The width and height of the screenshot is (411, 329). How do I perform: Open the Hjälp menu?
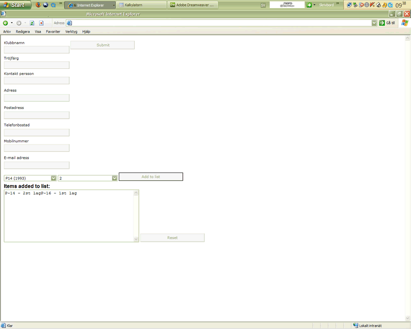coord(86,31)
